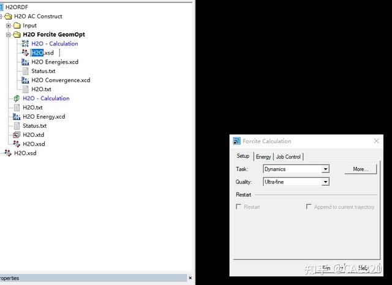
Task: Select the Input folder label
Action: click(30, 26)
